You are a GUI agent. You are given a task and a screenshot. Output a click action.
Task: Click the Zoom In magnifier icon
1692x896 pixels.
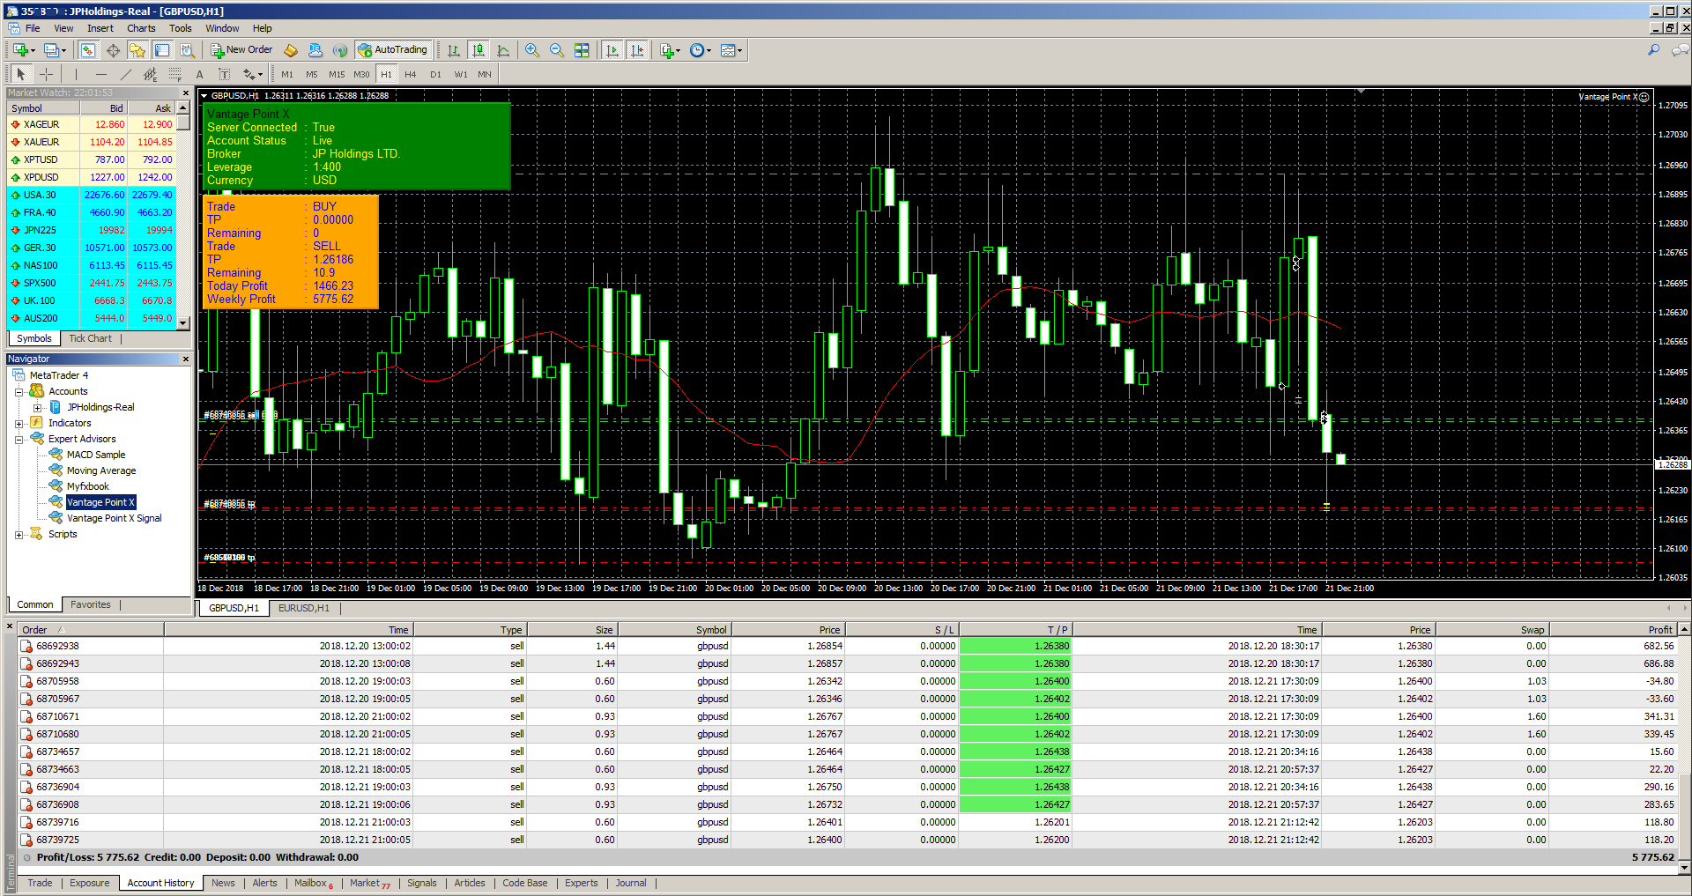[x=531, y=50]
